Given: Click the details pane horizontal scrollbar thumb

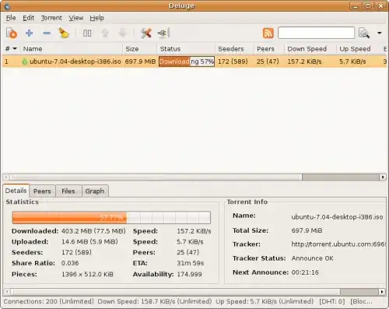Looking at the screenshot, I should pos(176,292).
